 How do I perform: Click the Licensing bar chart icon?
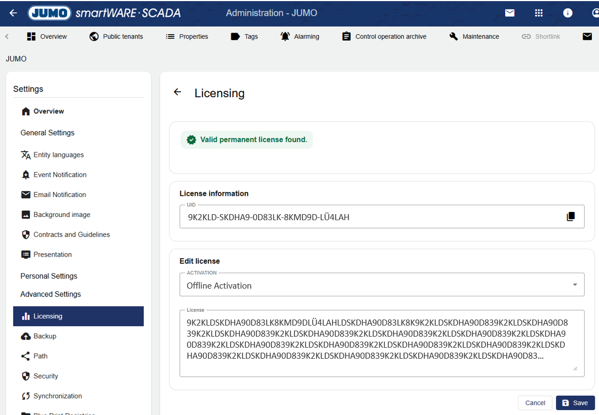[25, 316]
